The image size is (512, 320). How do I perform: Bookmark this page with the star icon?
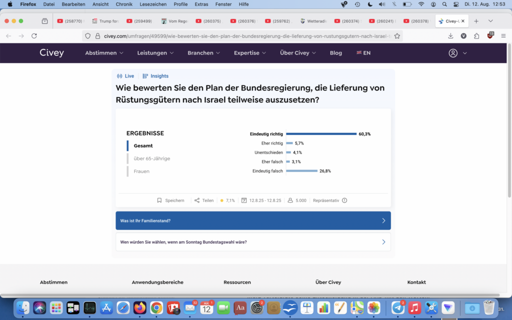[x=397, y=36]
